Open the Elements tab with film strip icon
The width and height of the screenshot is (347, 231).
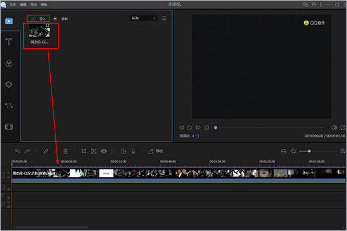point(9,127)
